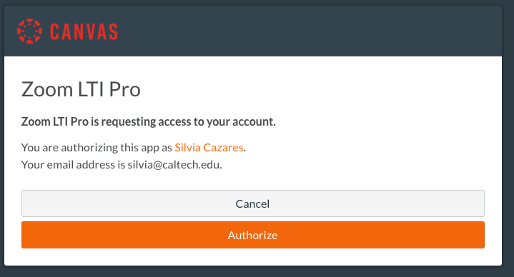Cancel the authorization request
The image size is (514, 277).
point(253,203)
